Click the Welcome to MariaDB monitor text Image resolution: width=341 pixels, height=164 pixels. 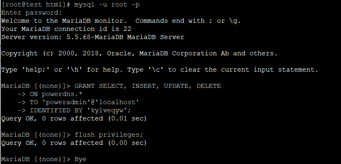pyautogui.click(x=65, y=21)
